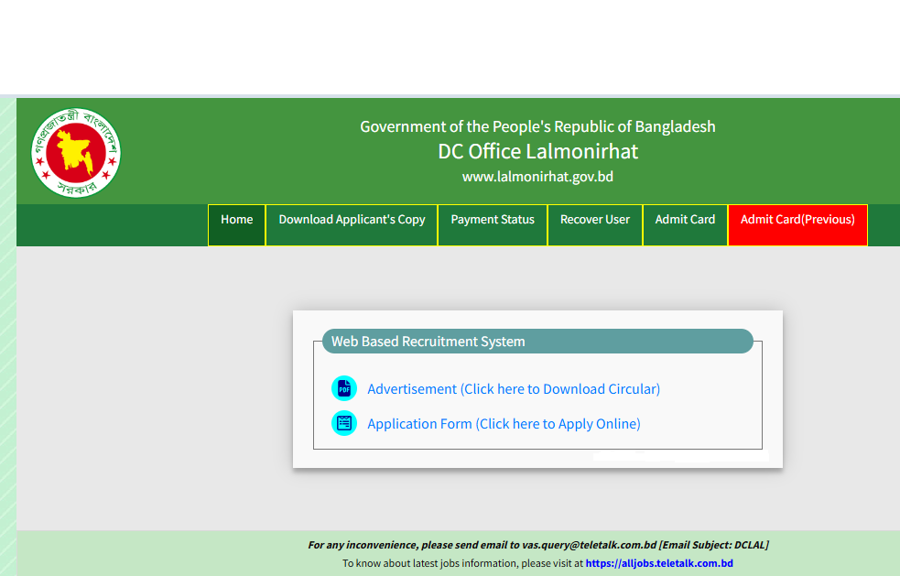Click the red Admit Card(Previous) button
This screenshot has width=900, height=576.
click(x=797, y=220)
